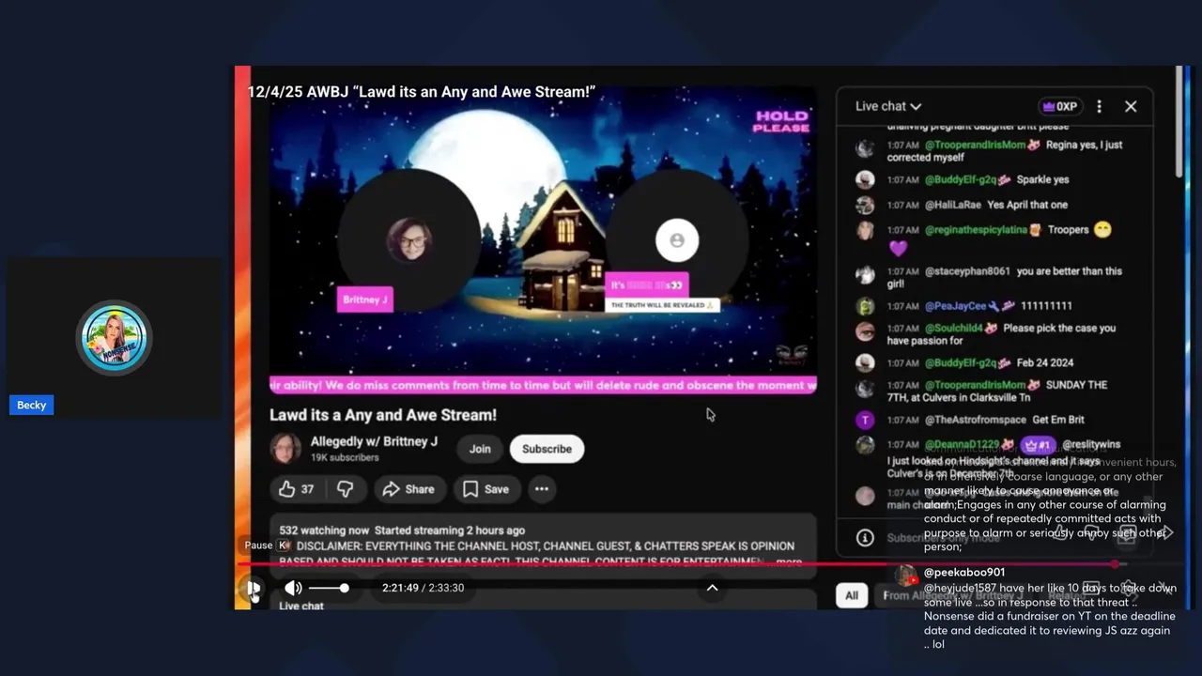Like the stream with the thumbs up icon
Viewport: 1202px width, 676px height.
(296, 489)
